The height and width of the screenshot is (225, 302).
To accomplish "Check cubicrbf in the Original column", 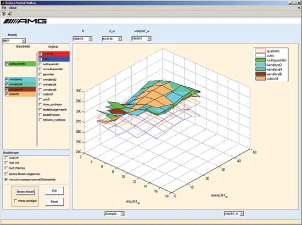I will coord(40,94).
